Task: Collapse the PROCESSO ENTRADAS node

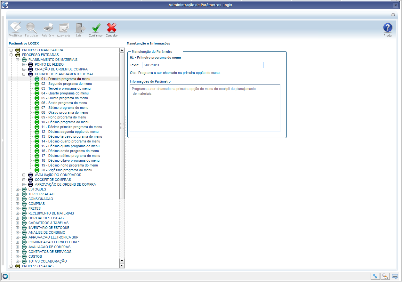Action: 11,55
